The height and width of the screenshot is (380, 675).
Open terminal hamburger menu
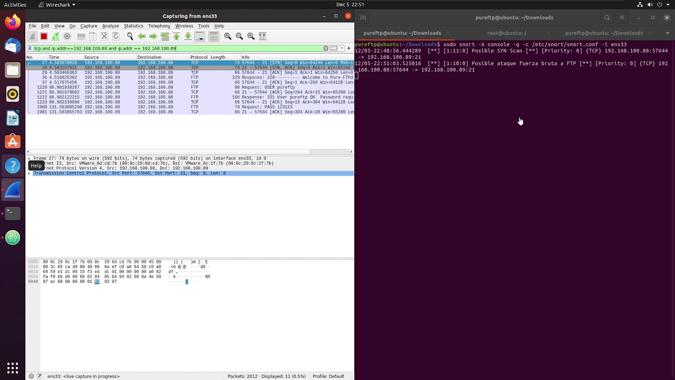pyautogui.click(x=622, y=18)
